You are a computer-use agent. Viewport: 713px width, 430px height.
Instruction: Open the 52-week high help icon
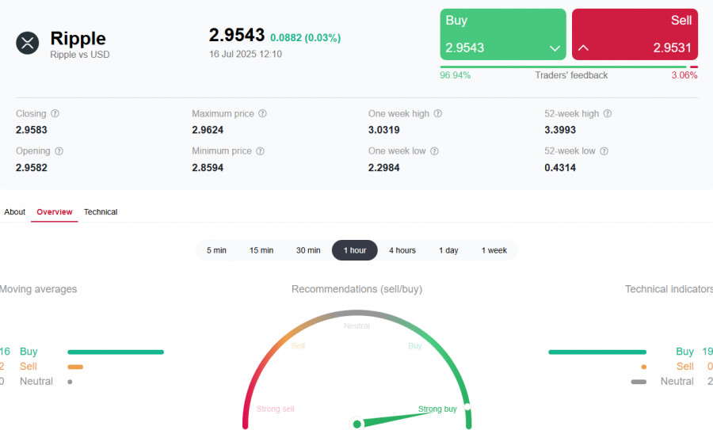pos(608,113)
